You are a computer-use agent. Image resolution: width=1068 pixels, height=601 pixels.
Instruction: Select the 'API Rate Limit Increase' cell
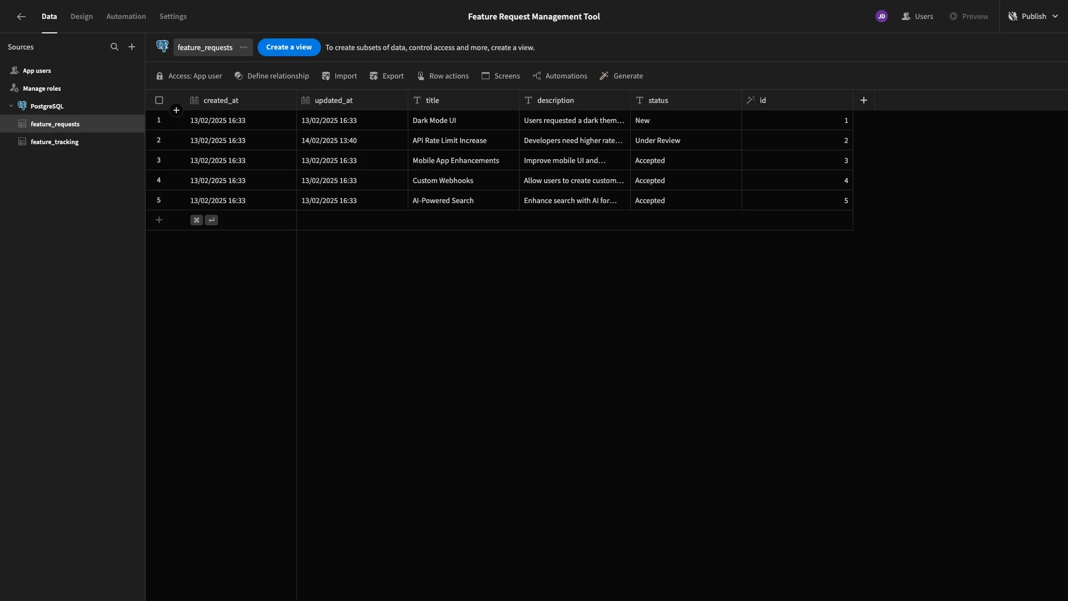463,140
